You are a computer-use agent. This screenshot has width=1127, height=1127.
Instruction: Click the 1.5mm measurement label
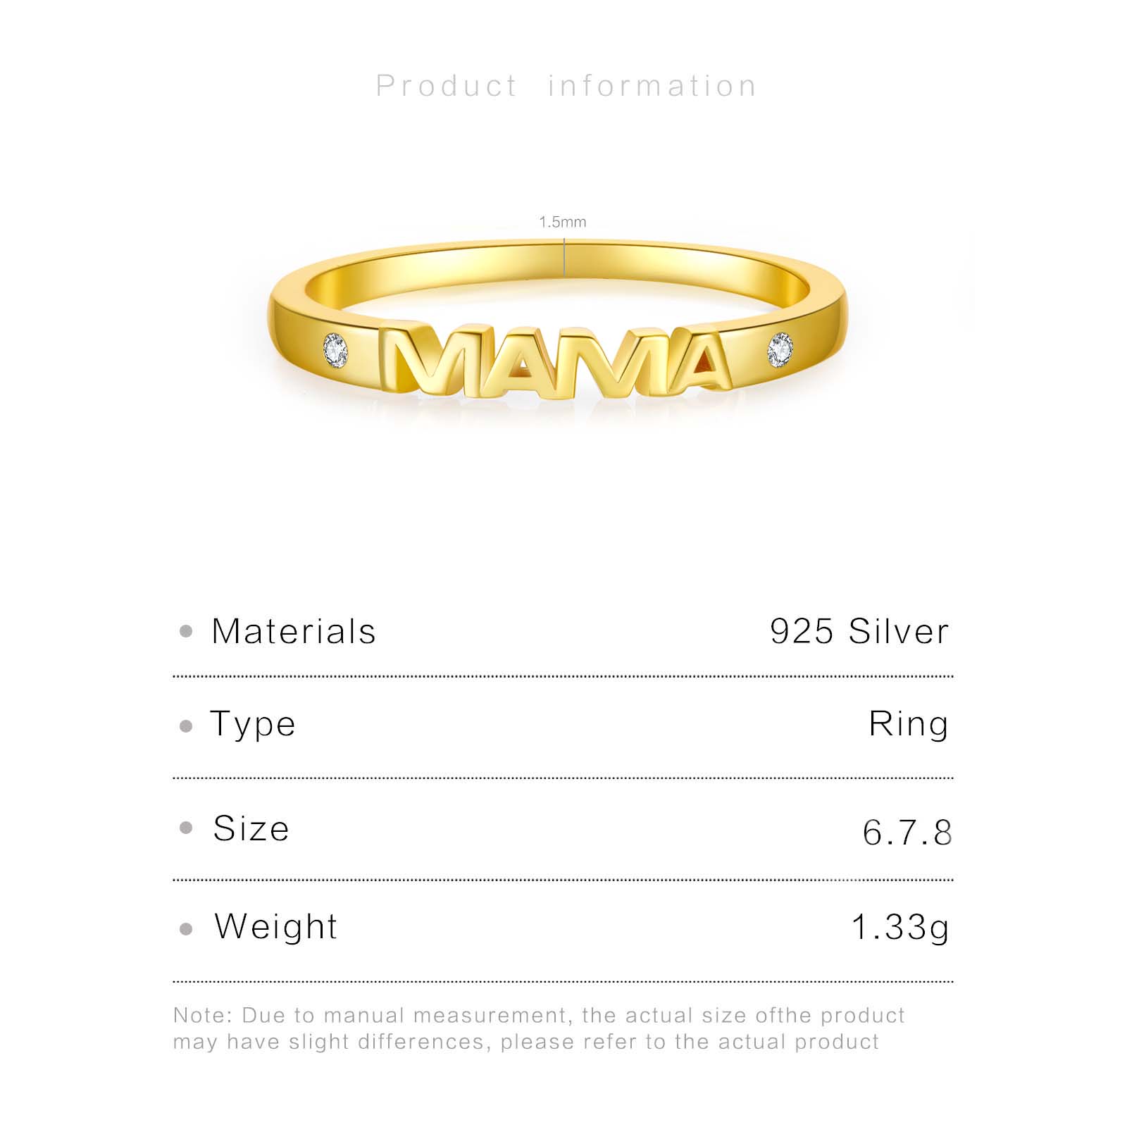[562, 223]
